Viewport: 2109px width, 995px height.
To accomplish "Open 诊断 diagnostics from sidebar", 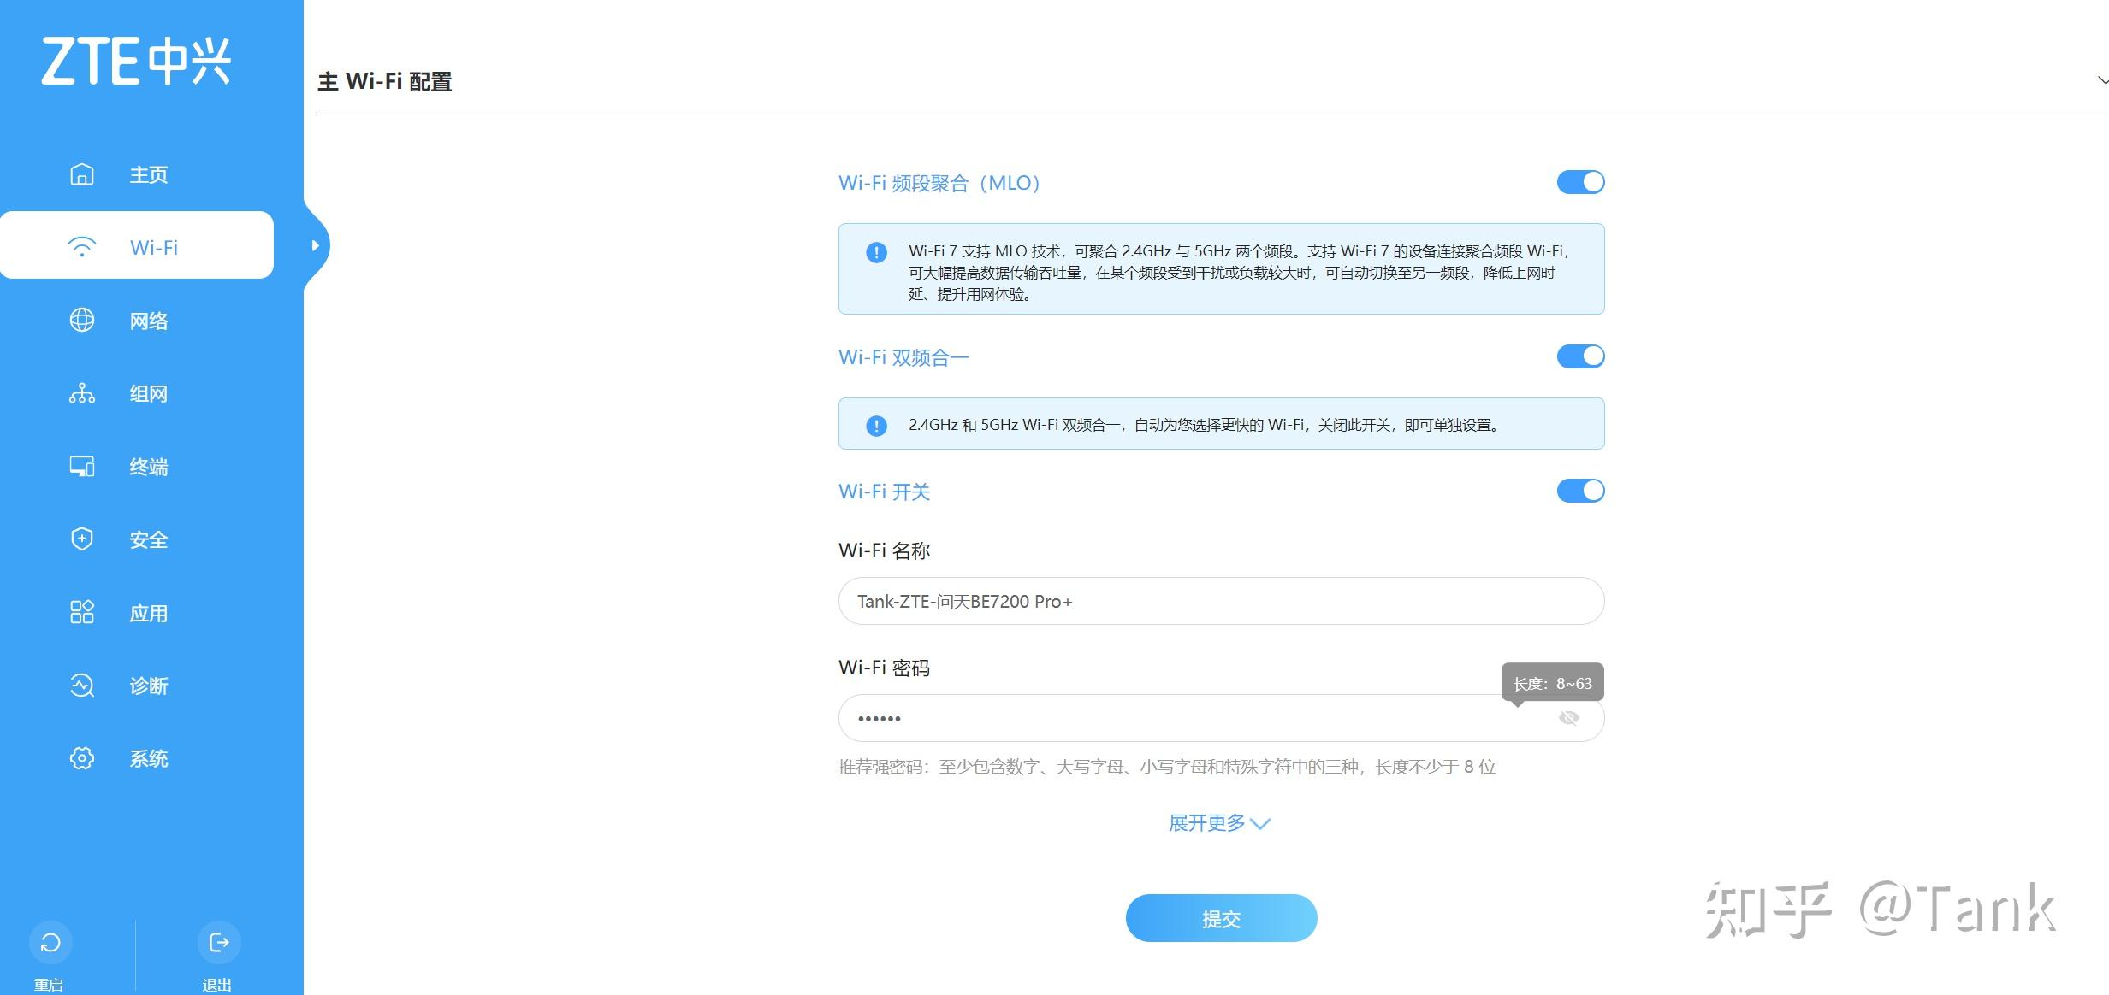I will coord(147,685).
